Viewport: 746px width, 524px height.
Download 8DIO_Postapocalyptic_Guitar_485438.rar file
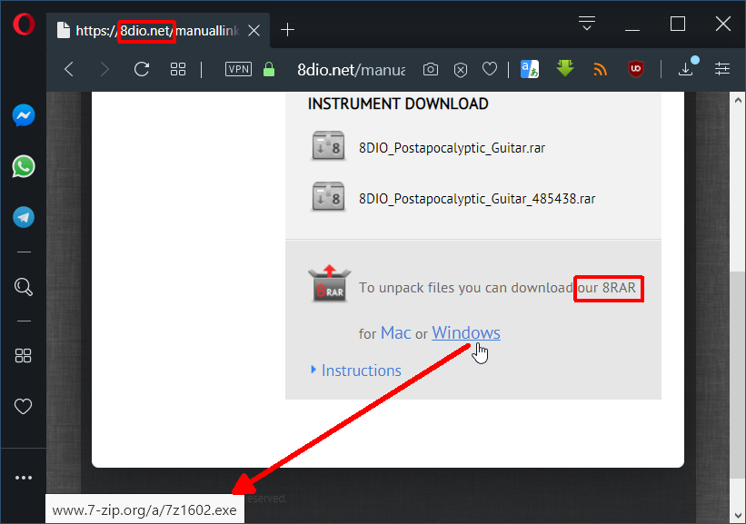point(477,198)
